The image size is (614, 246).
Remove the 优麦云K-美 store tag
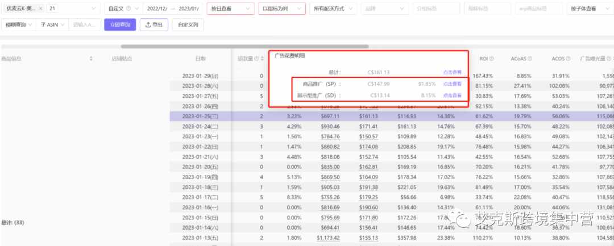41,8
